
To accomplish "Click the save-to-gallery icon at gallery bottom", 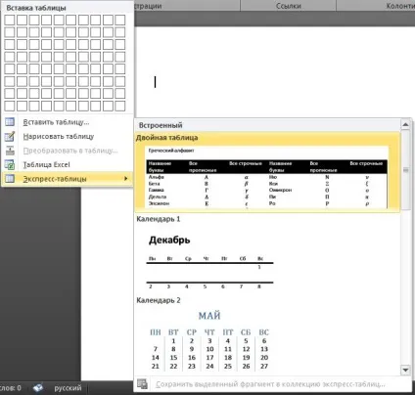I will click(142, 384).
